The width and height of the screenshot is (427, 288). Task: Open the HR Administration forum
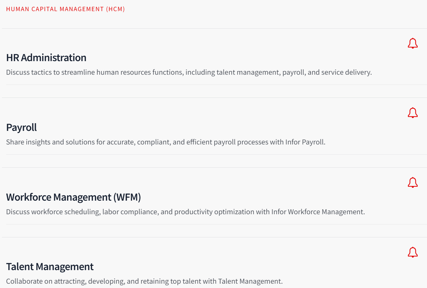click(46, 58)
